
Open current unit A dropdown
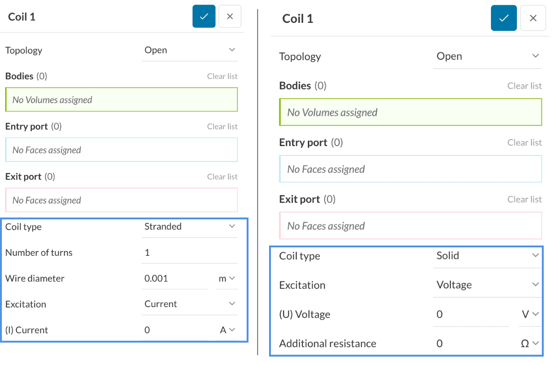tap(227, 330)
